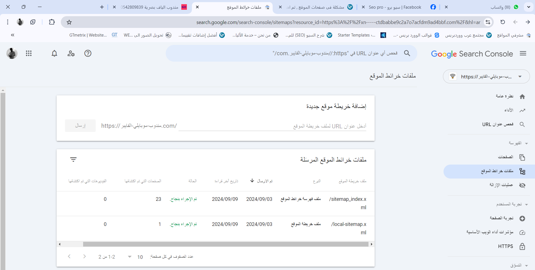This screenshot has height=270, width=535.
Task: Open Search Console help question mark
Action: pos(88,53)
